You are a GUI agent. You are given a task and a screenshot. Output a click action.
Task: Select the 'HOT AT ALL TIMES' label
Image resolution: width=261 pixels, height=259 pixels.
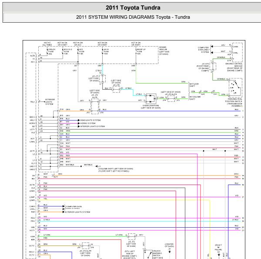(47, 44)
